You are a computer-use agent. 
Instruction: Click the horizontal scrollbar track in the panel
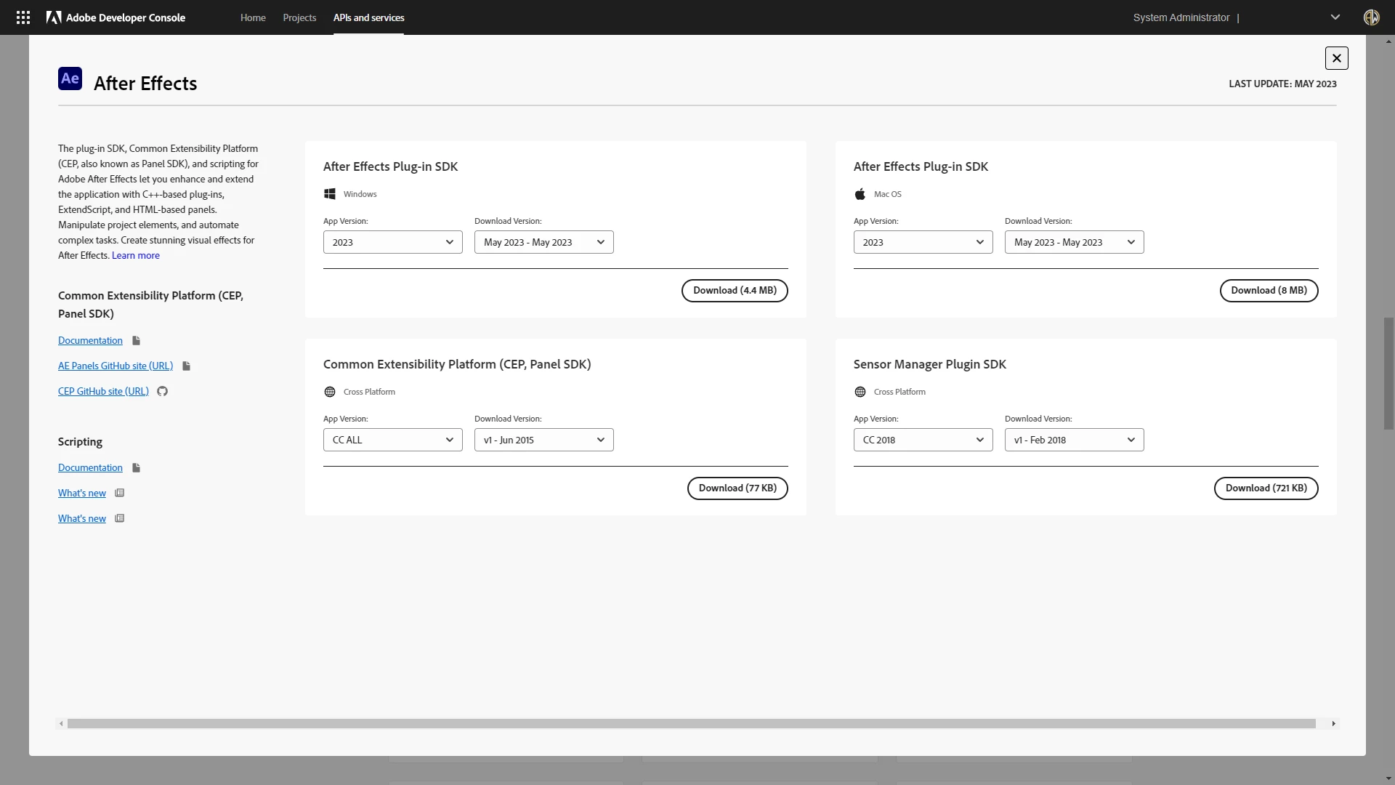pyautogui.click(x=692, y=724)
